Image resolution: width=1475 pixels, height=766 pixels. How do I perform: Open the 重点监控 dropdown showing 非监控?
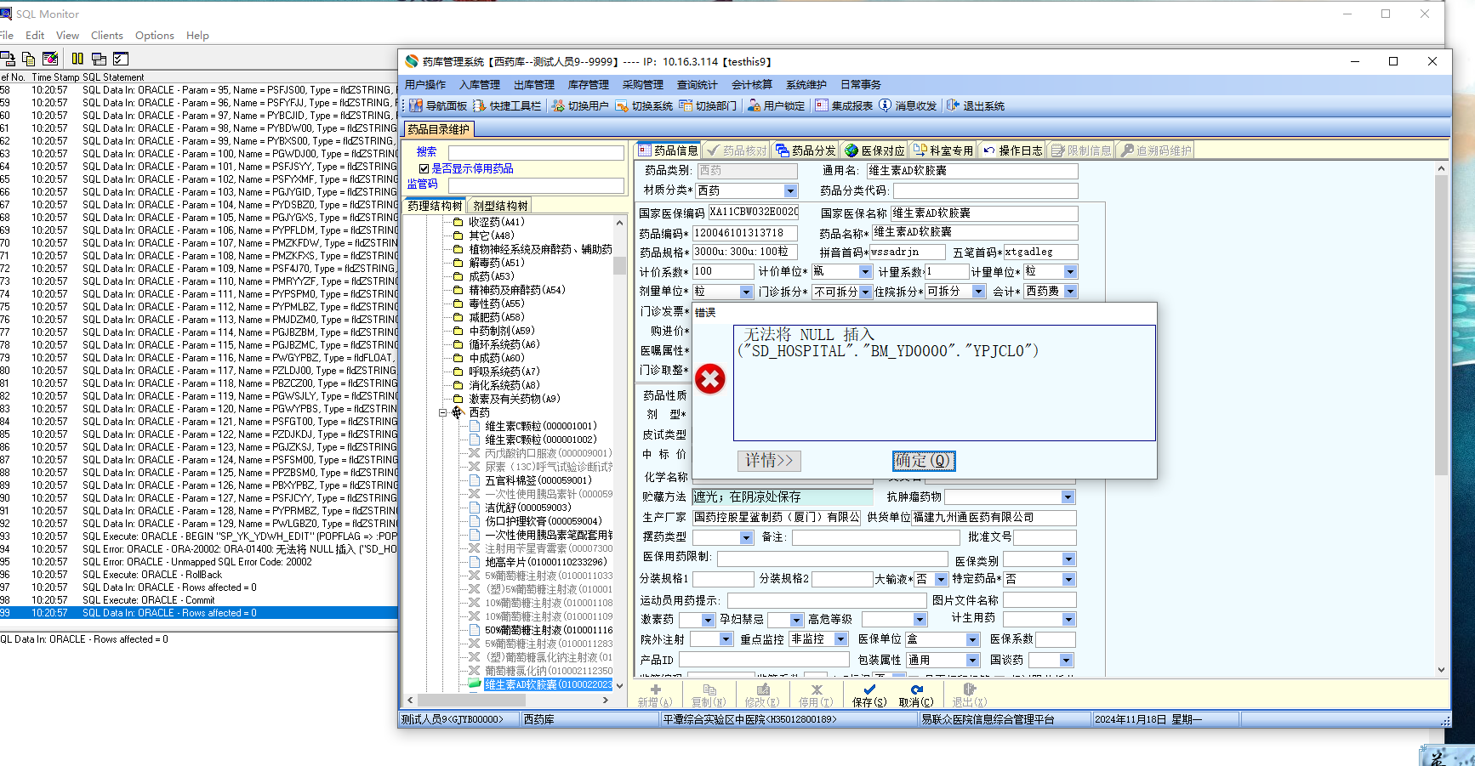point(840,639)
